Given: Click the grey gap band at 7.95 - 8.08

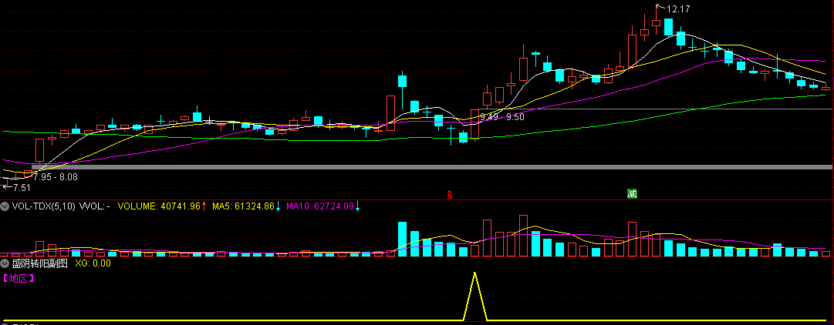Looking at the screenshot, I should (x=432, y=167).
